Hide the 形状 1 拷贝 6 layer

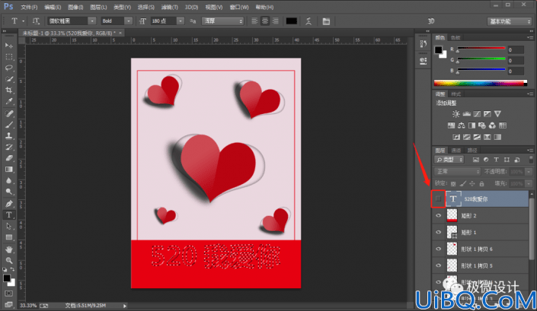[439, 249]
